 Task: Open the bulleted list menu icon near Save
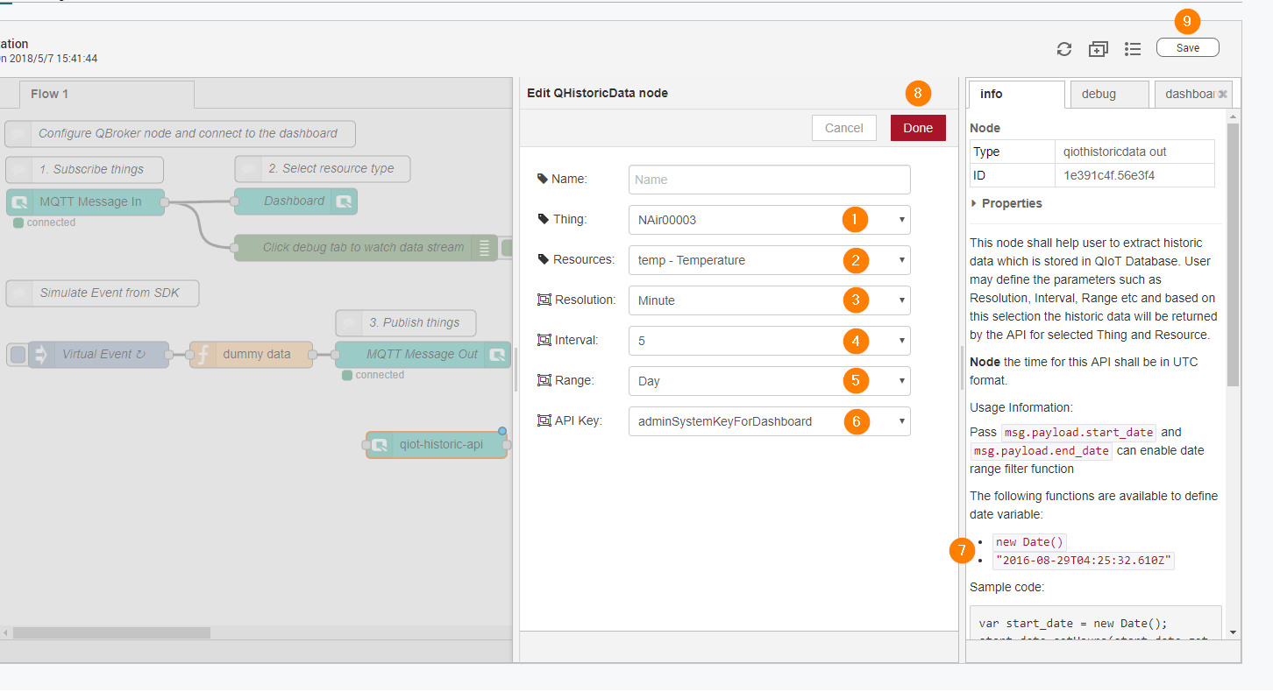click(1133, 49)
